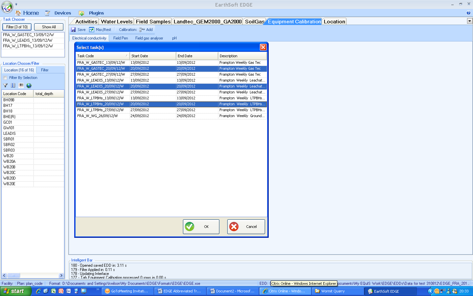The image size is (473, 296).
Task: Select the FRA_W_LEADIS_27/09/12/W task row
Action: pyautogui.click(x=171, y=92)
